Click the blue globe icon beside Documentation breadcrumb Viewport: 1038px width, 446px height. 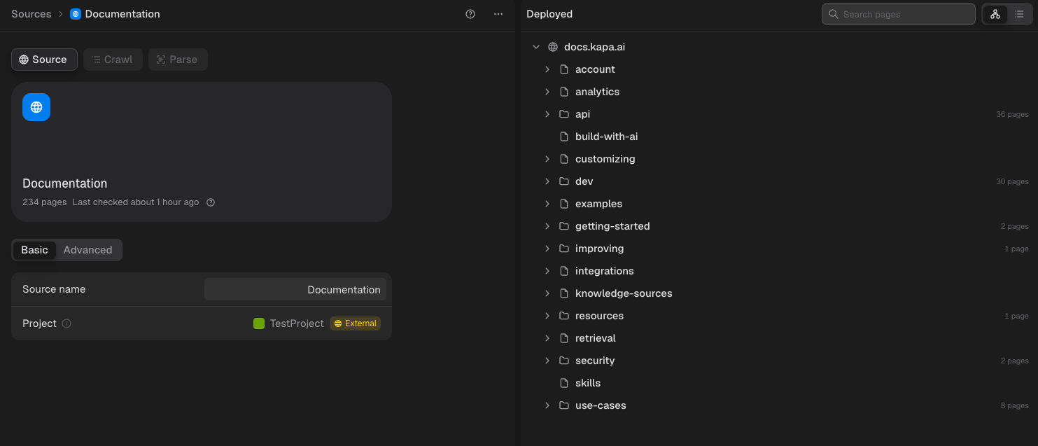point(76,14)
